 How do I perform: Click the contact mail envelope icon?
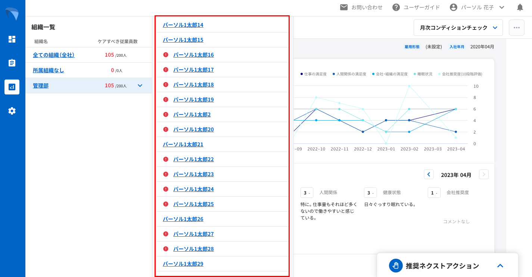(344, 7)
